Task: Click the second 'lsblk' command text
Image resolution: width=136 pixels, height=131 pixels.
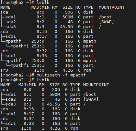Action: [43, 80]
